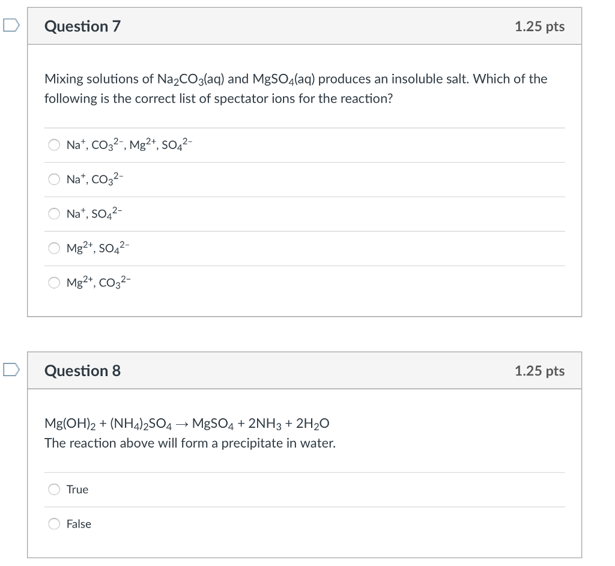
Task: Click the precipitate statement in Question 8
Action: coord(190,443)
